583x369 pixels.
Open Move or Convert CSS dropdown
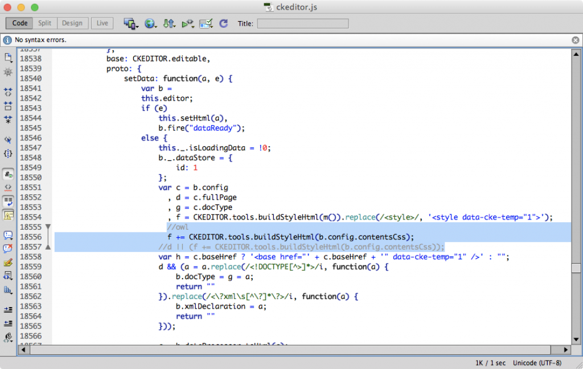click(x=8, y=289)
